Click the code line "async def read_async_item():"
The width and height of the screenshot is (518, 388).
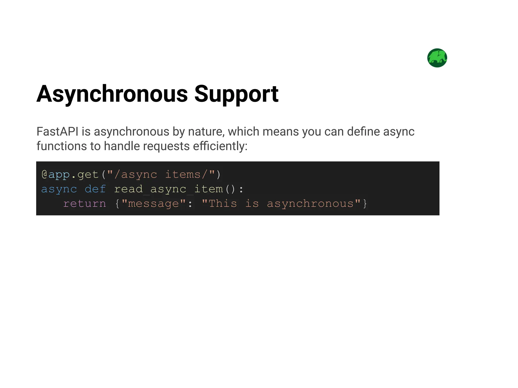tap(142, 189)
